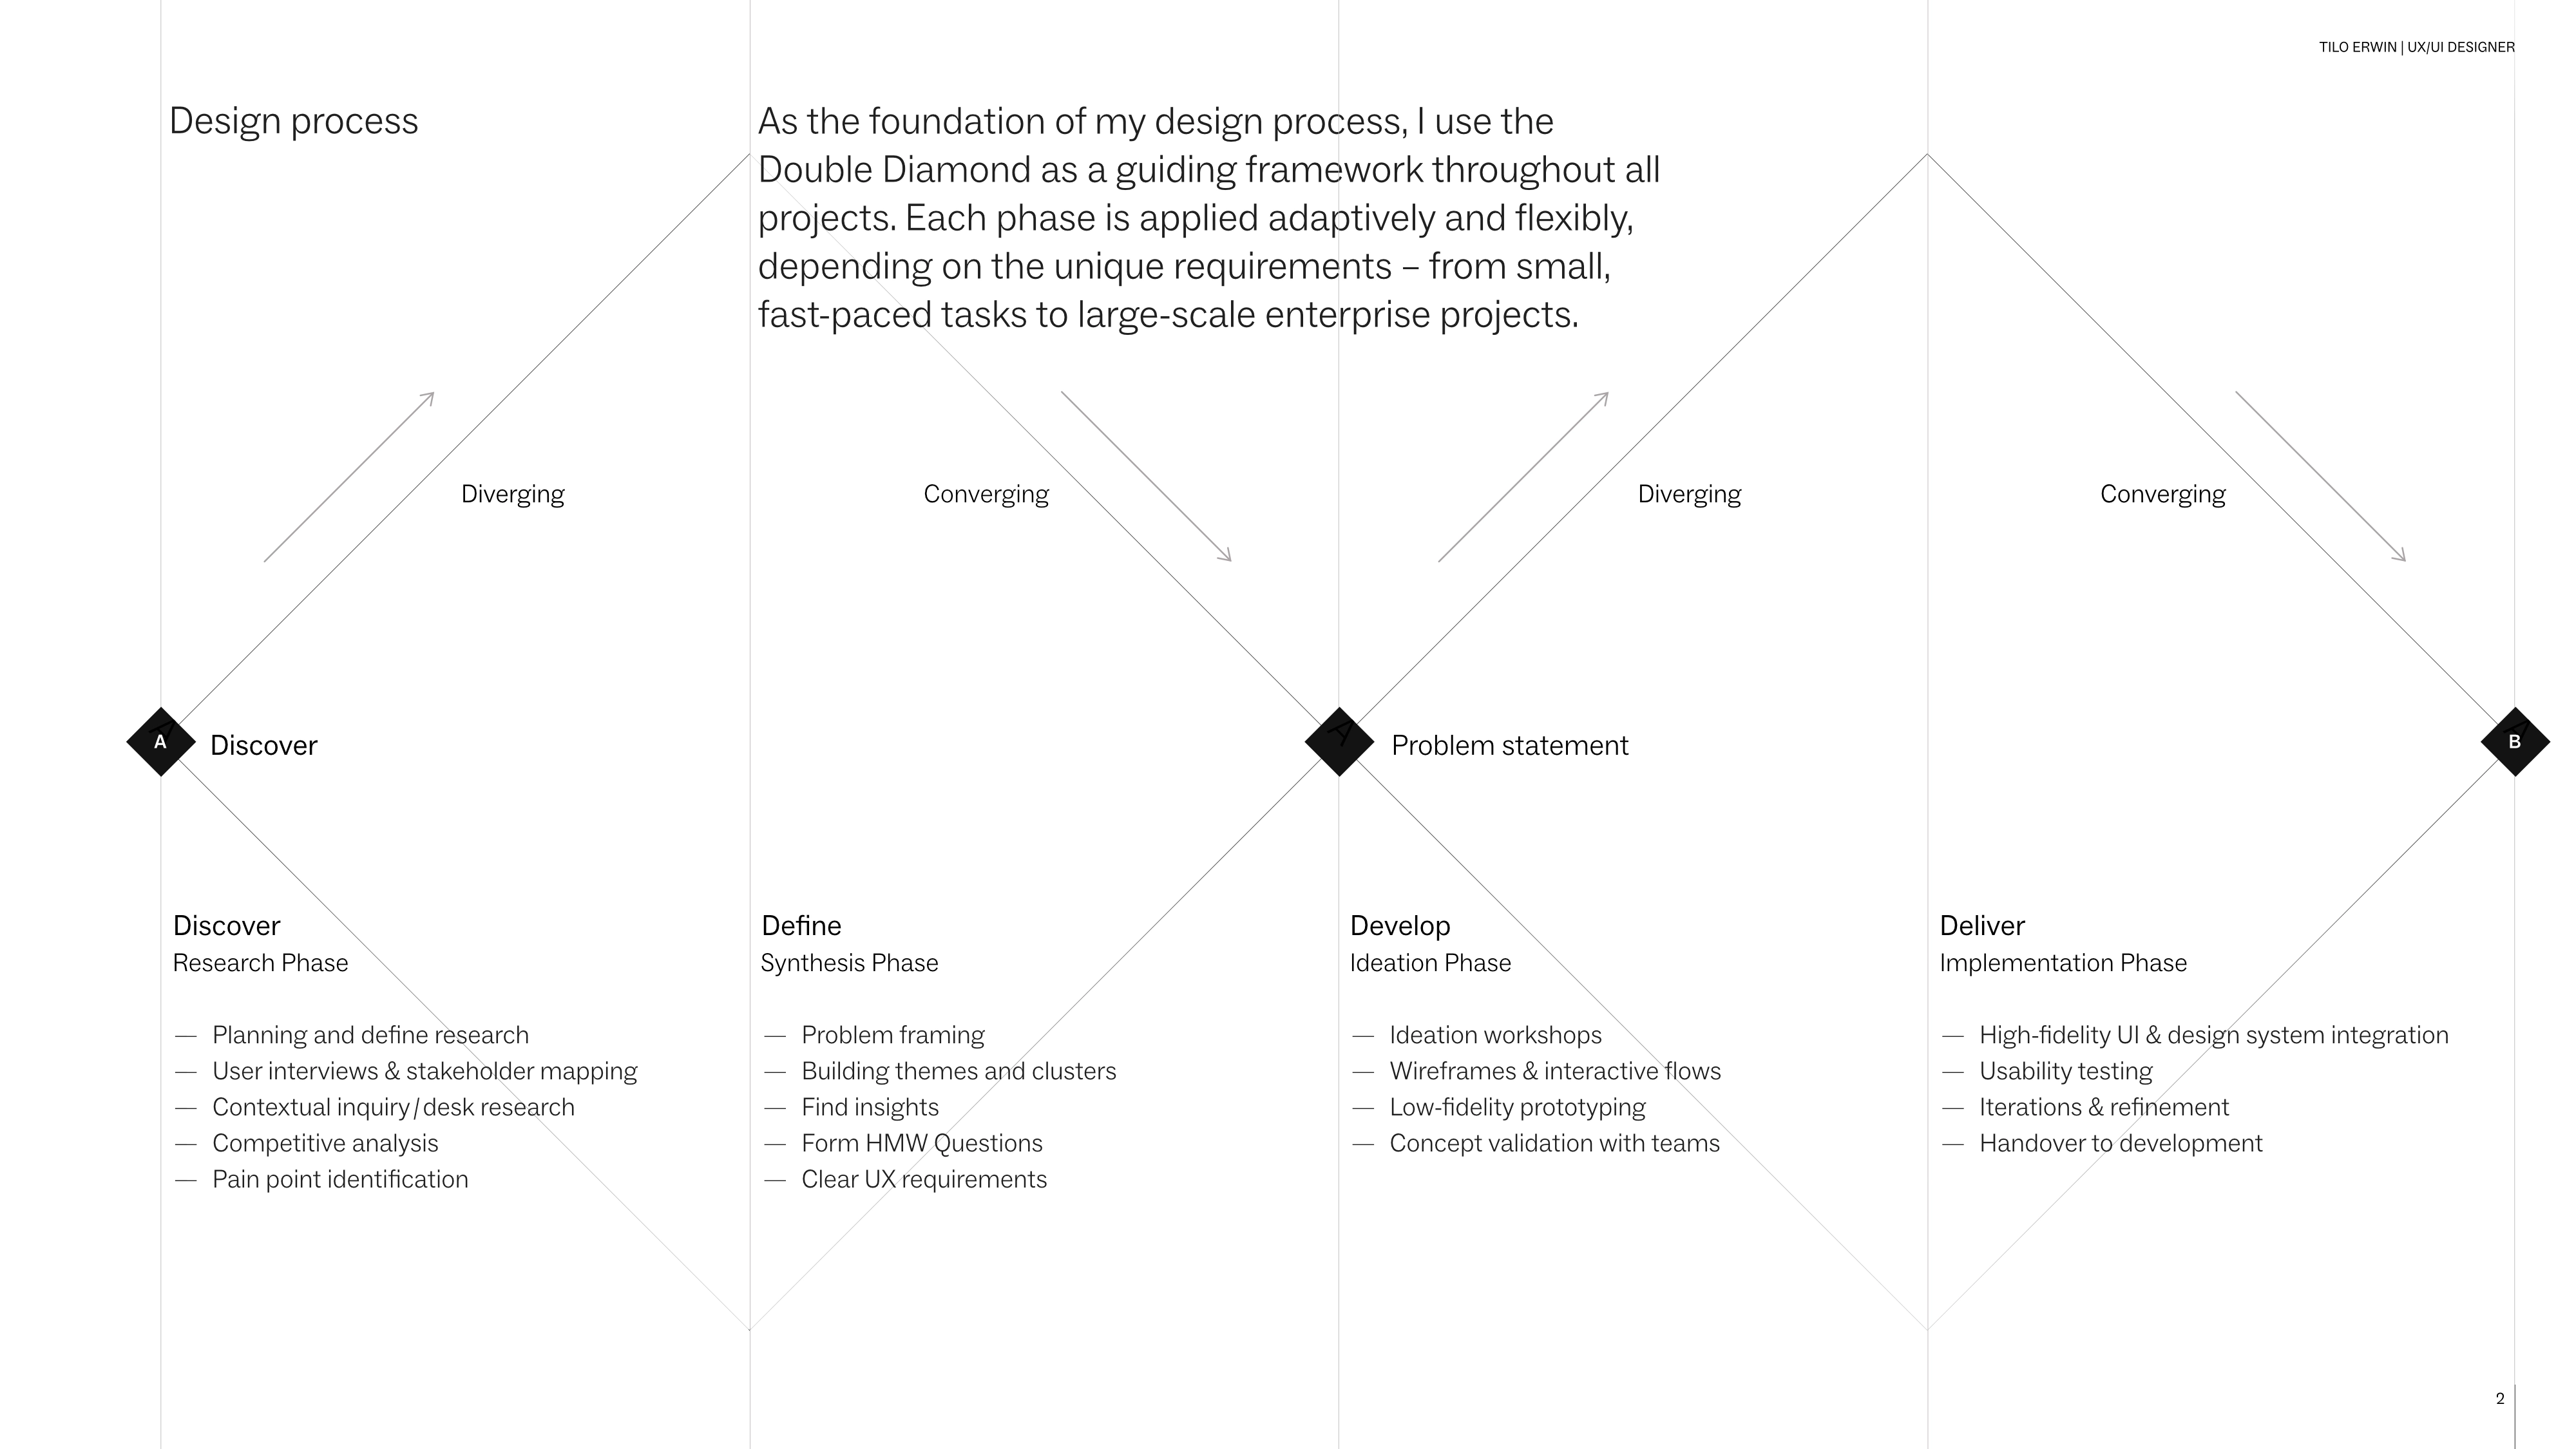Click the arrow in the Deliver column
The image size is (2576, 1449).
pyautogui.click(x=2320, y=477)
